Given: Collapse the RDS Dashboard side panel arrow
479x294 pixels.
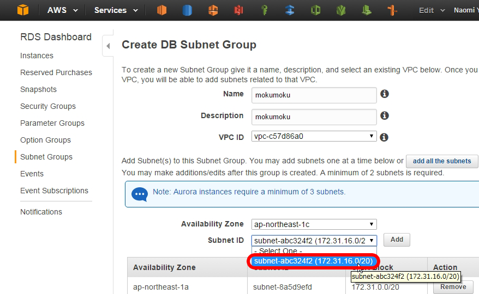Looking at the screenshot, I should 108,46.
